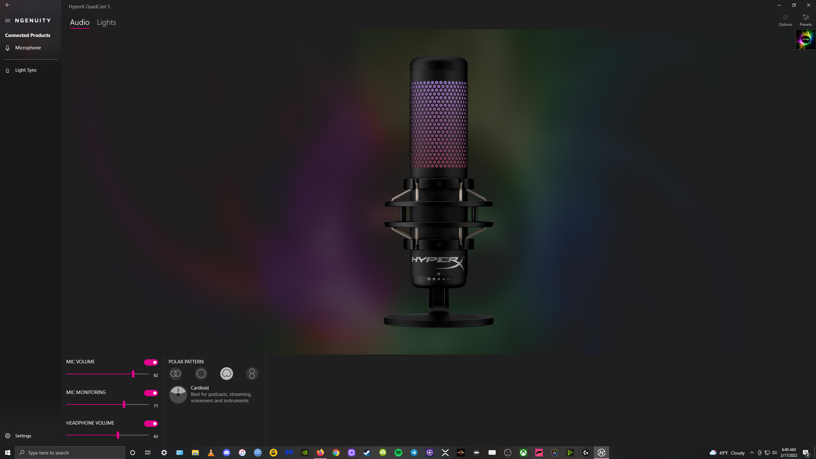Switch to the Audio tab
Image resolution: width=816 pixels, height=459 pixels.
[x=79, y=22]
